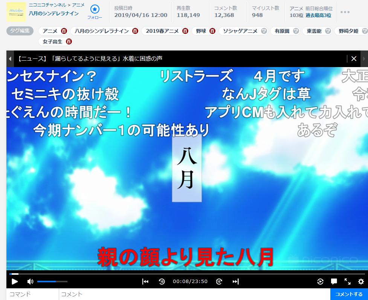This screenshot has height=300, width=368.
Task: Open the player settings gear
Action: (361, 281)
